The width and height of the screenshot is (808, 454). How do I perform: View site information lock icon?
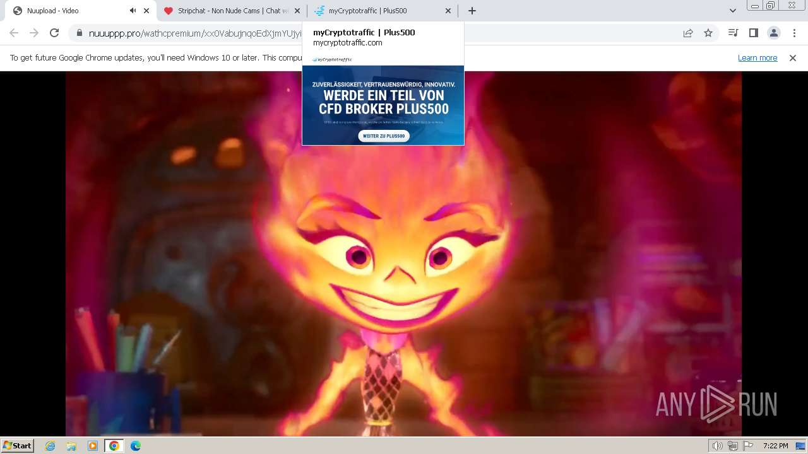tap(79, 33)
